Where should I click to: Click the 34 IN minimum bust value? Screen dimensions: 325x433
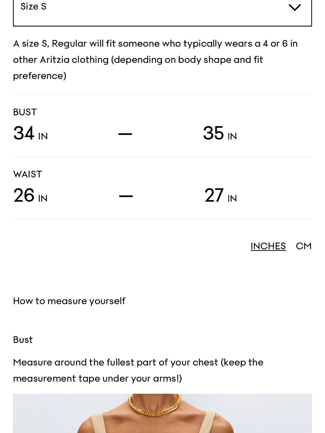click(x=31, y=133)
